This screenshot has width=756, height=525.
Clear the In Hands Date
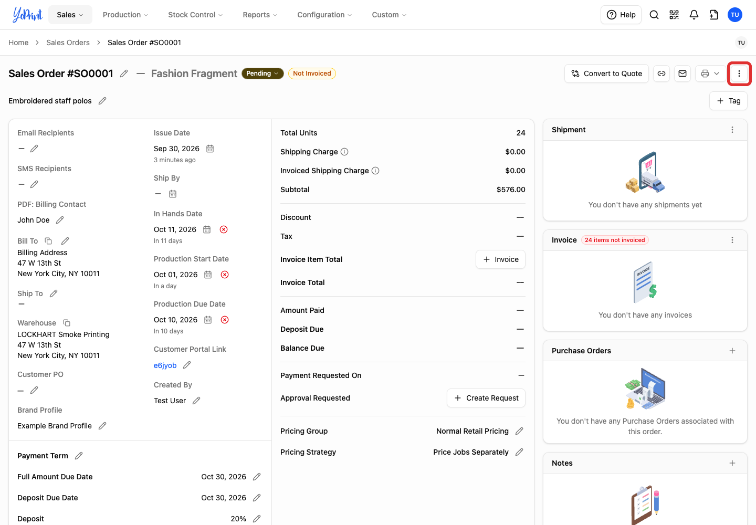(224, 229)
